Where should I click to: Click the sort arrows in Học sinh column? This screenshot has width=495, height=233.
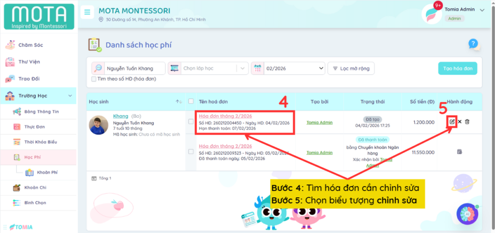point(179,101)
